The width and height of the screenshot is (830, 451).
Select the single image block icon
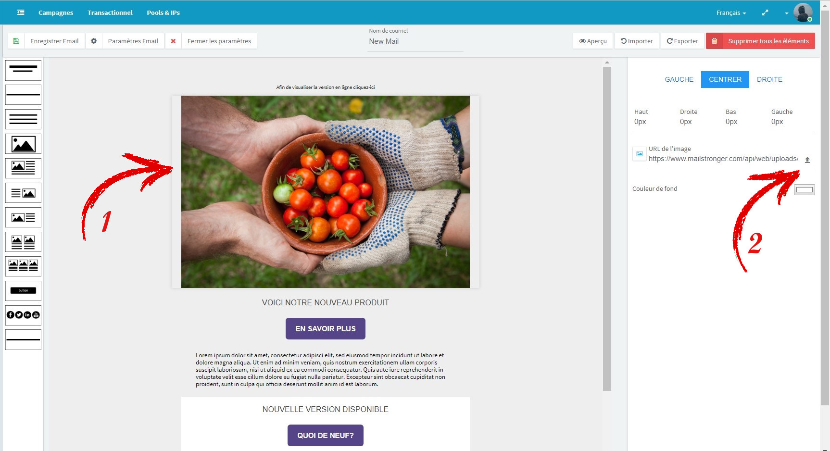[x=23, y=144]
